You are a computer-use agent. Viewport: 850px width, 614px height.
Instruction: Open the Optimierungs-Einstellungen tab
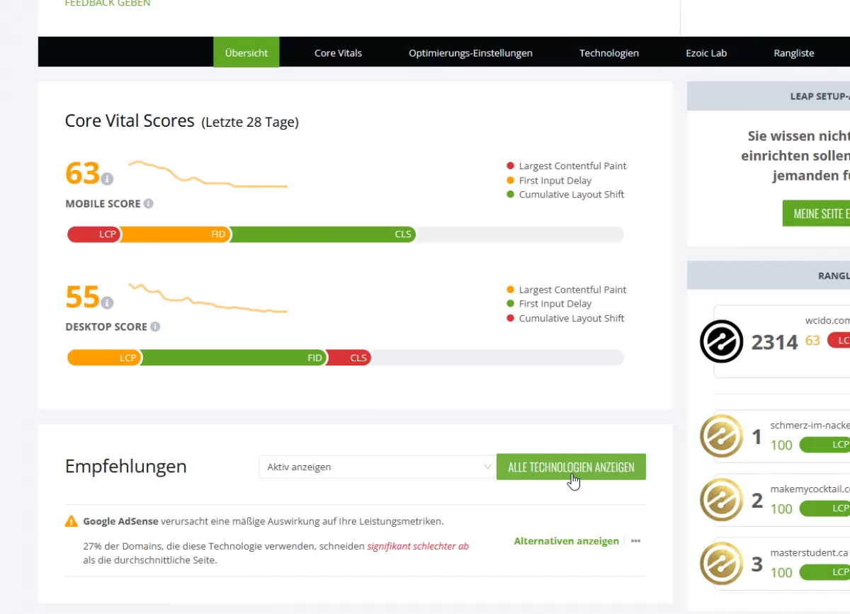470,53
